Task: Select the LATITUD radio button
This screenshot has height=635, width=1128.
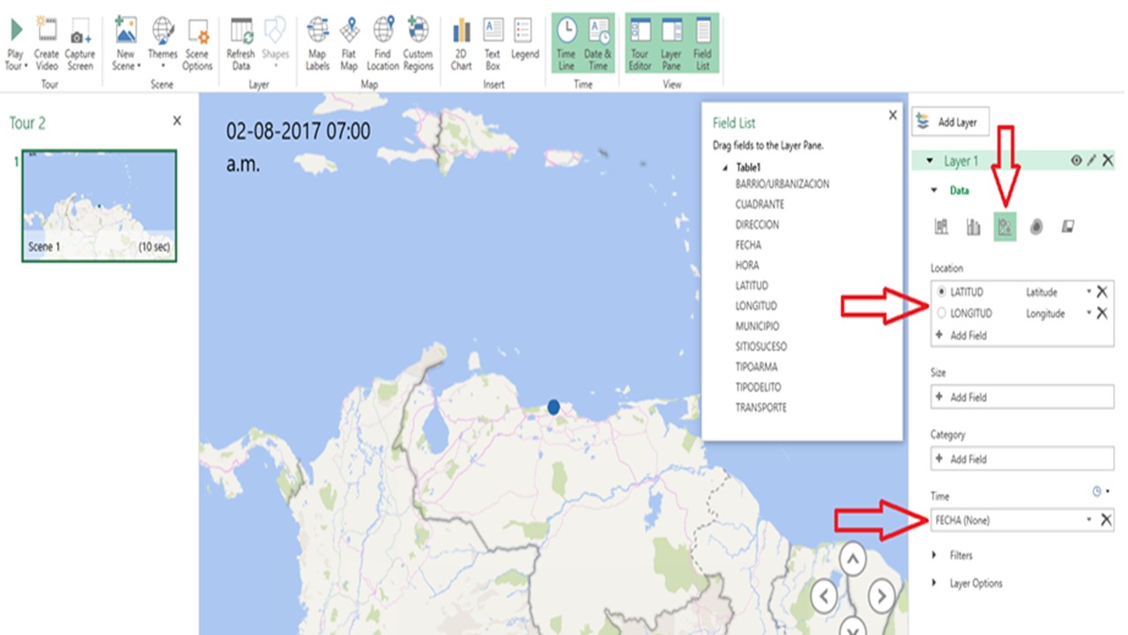Action: [941, 292]
